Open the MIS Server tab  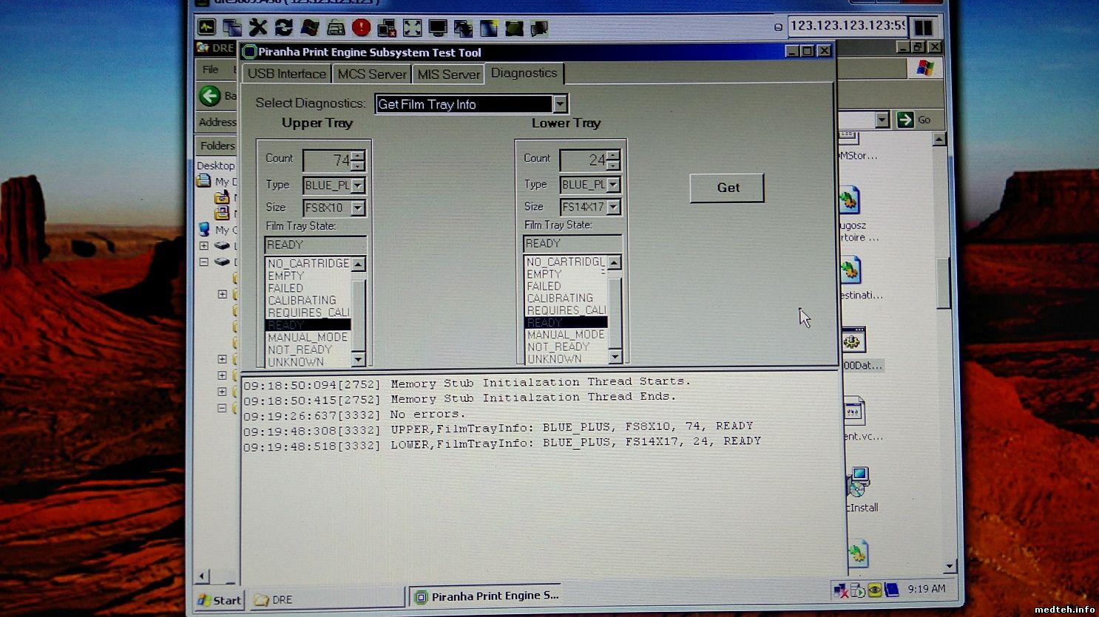tap(448, 74)
